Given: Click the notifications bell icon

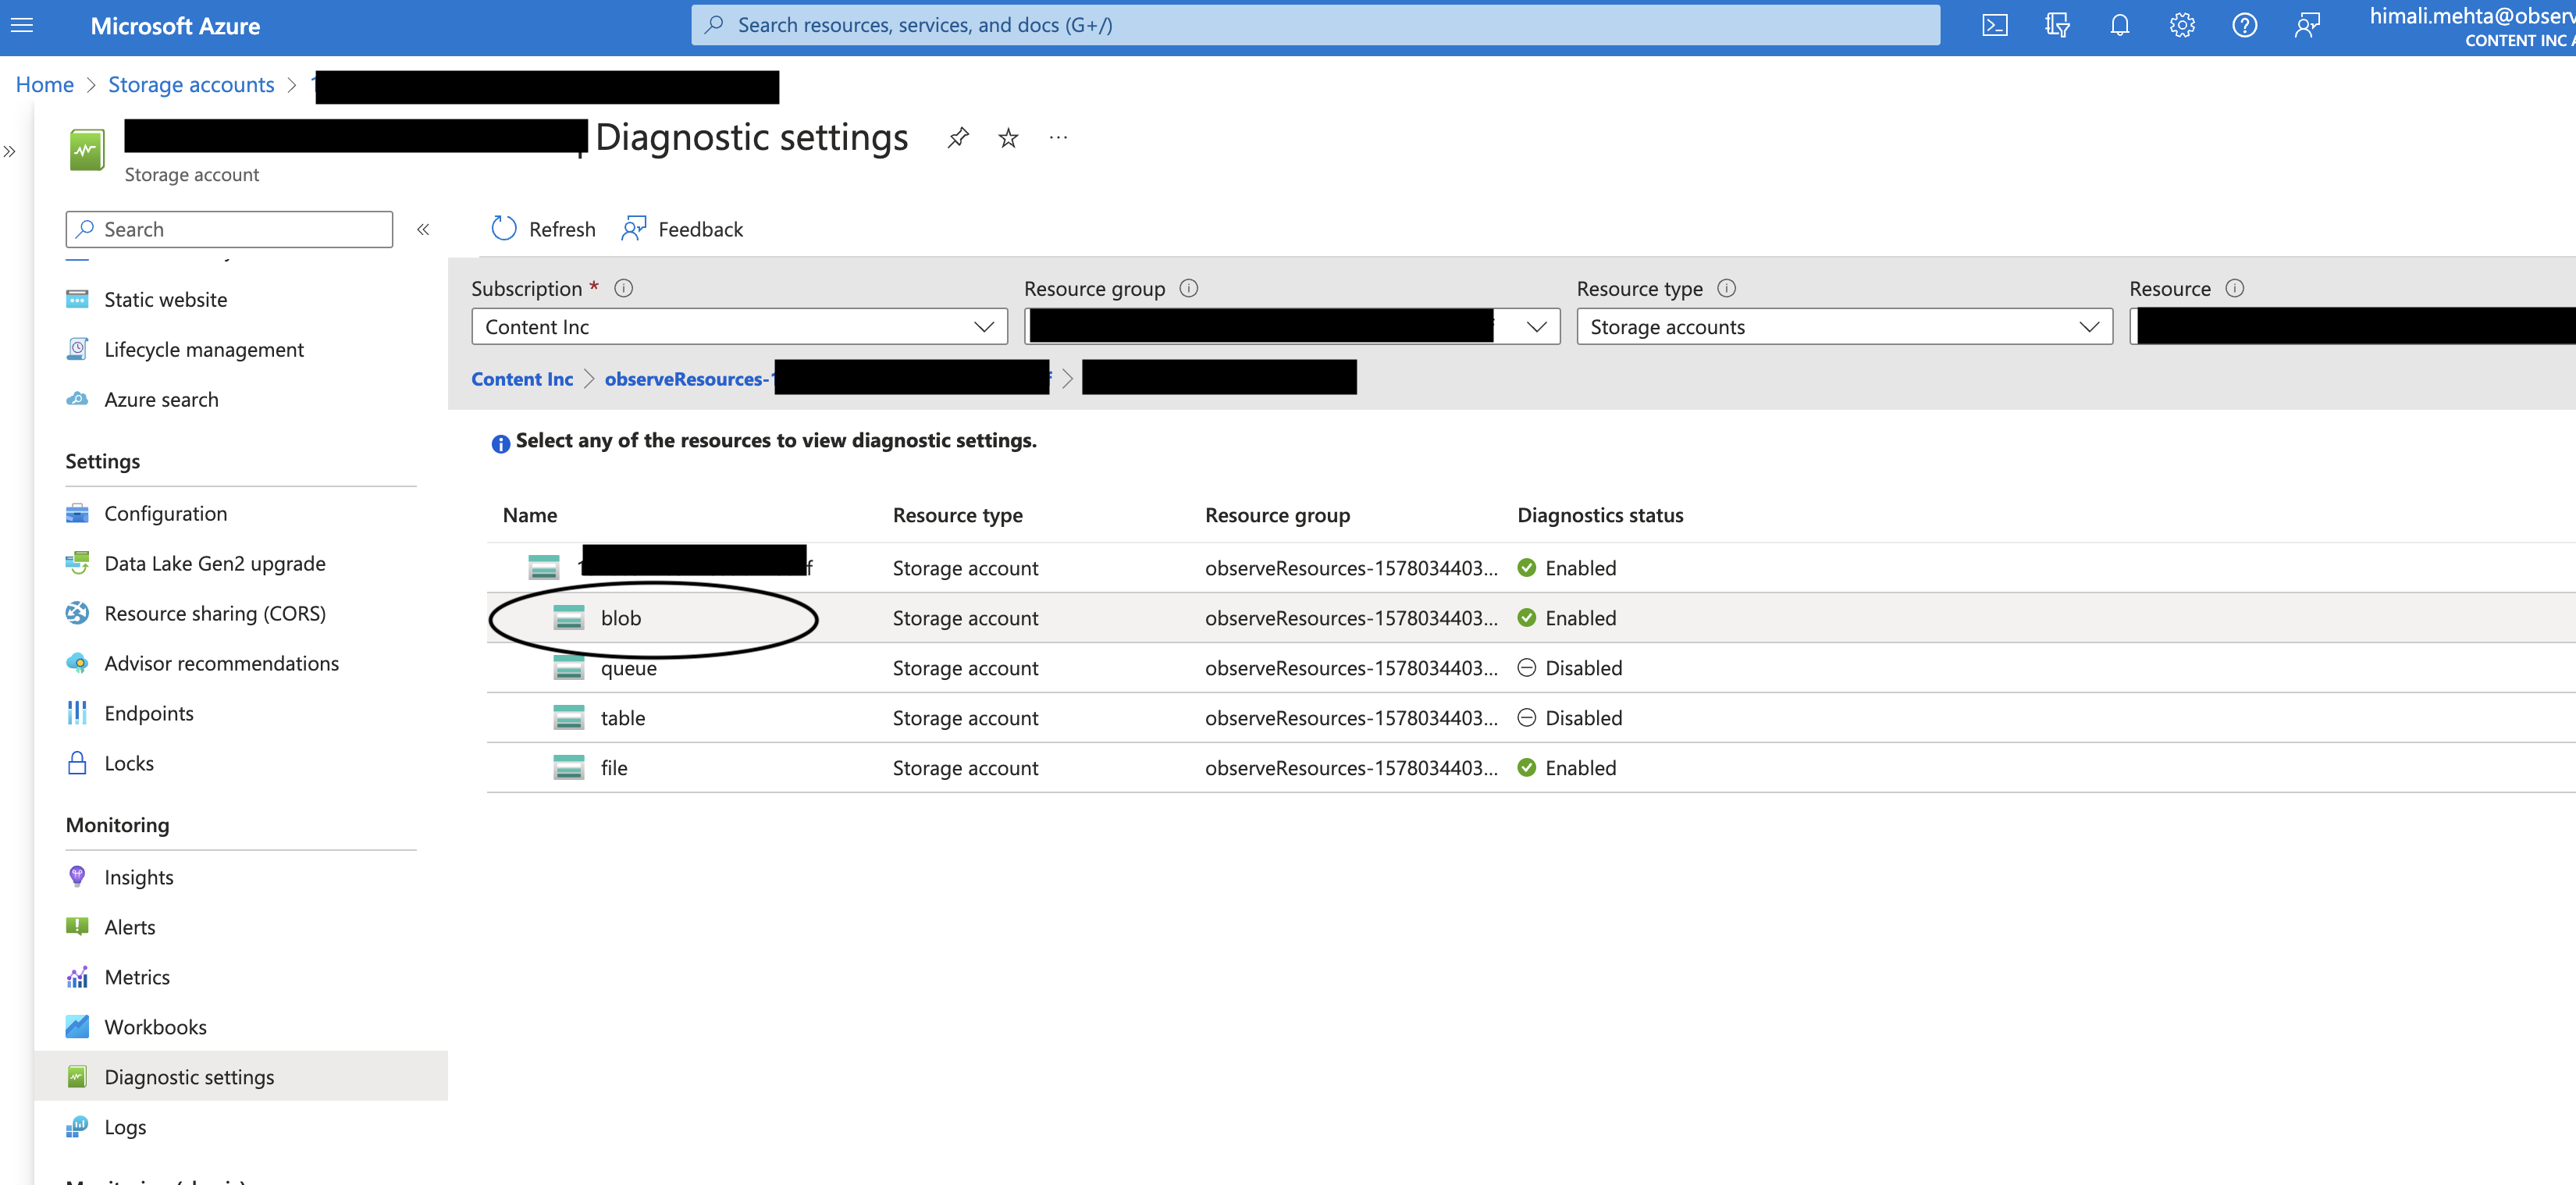Looking at the screenshot, I should tap(2119, 26).
